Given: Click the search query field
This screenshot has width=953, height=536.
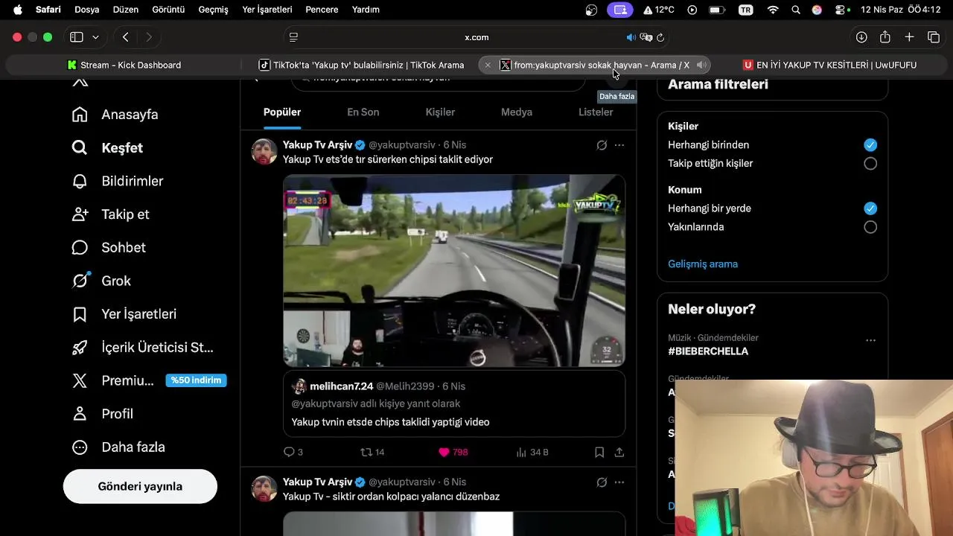Looking at the screenshot, I should click(x=438, y=80).
